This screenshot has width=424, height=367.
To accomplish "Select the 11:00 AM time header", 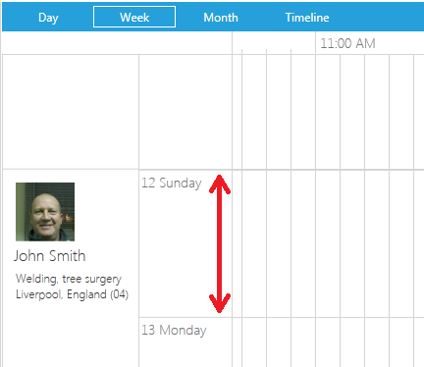I will [x=347, y=43].
